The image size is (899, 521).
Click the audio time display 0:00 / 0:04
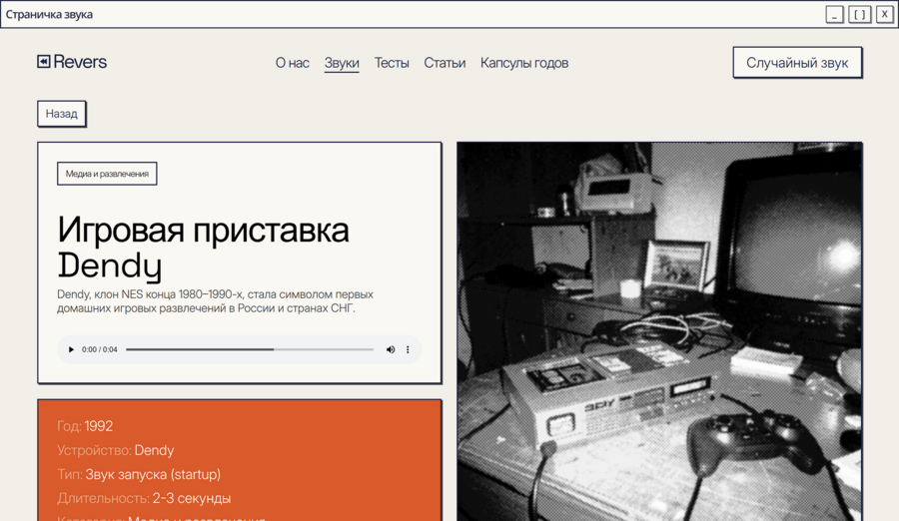[99, 349]
